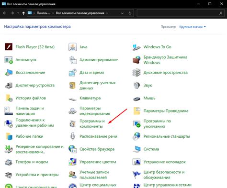Maximize the control panel window
Viewport: 227px width, 188px height.
[x=210, y=4]
